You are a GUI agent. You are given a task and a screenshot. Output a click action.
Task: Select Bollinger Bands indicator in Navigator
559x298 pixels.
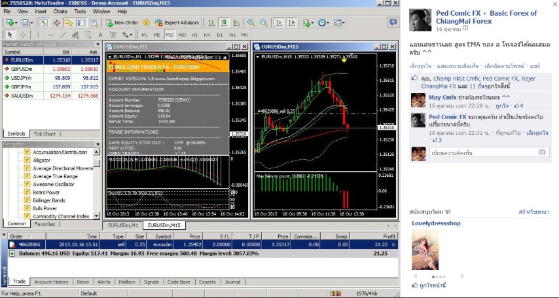pos(49,200)
